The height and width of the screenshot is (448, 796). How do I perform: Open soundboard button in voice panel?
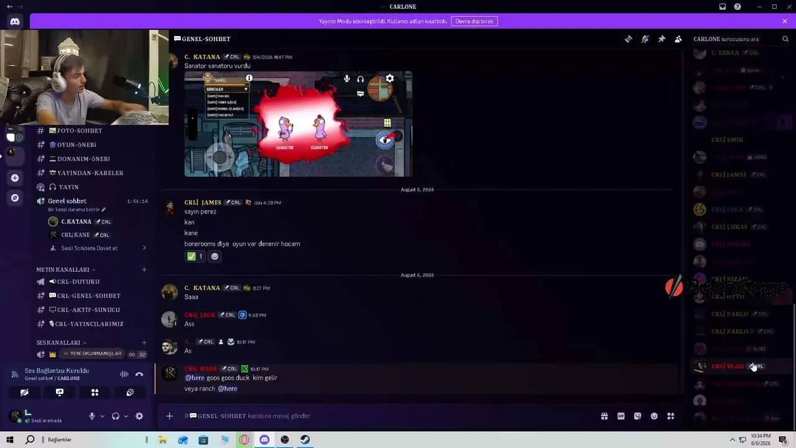(x=130, y=393)
